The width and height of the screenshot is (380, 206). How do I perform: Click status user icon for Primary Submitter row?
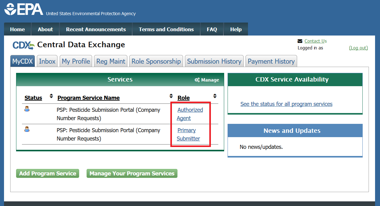pyautogui.click(x=27, y=129)
